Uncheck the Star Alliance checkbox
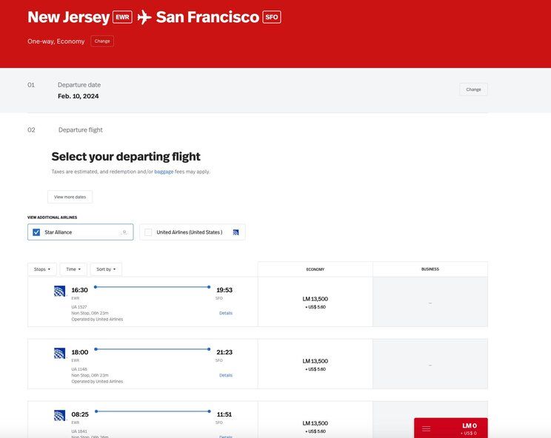551x438 pixels. (36, 232)
